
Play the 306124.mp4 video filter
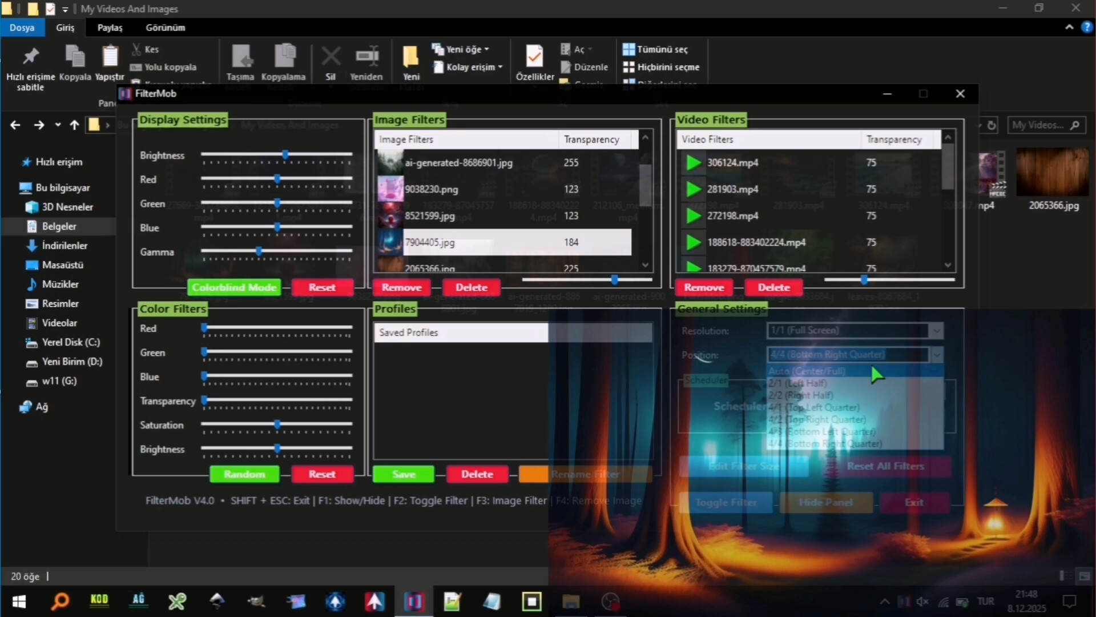pyautogui.click(x=692, y=163)
